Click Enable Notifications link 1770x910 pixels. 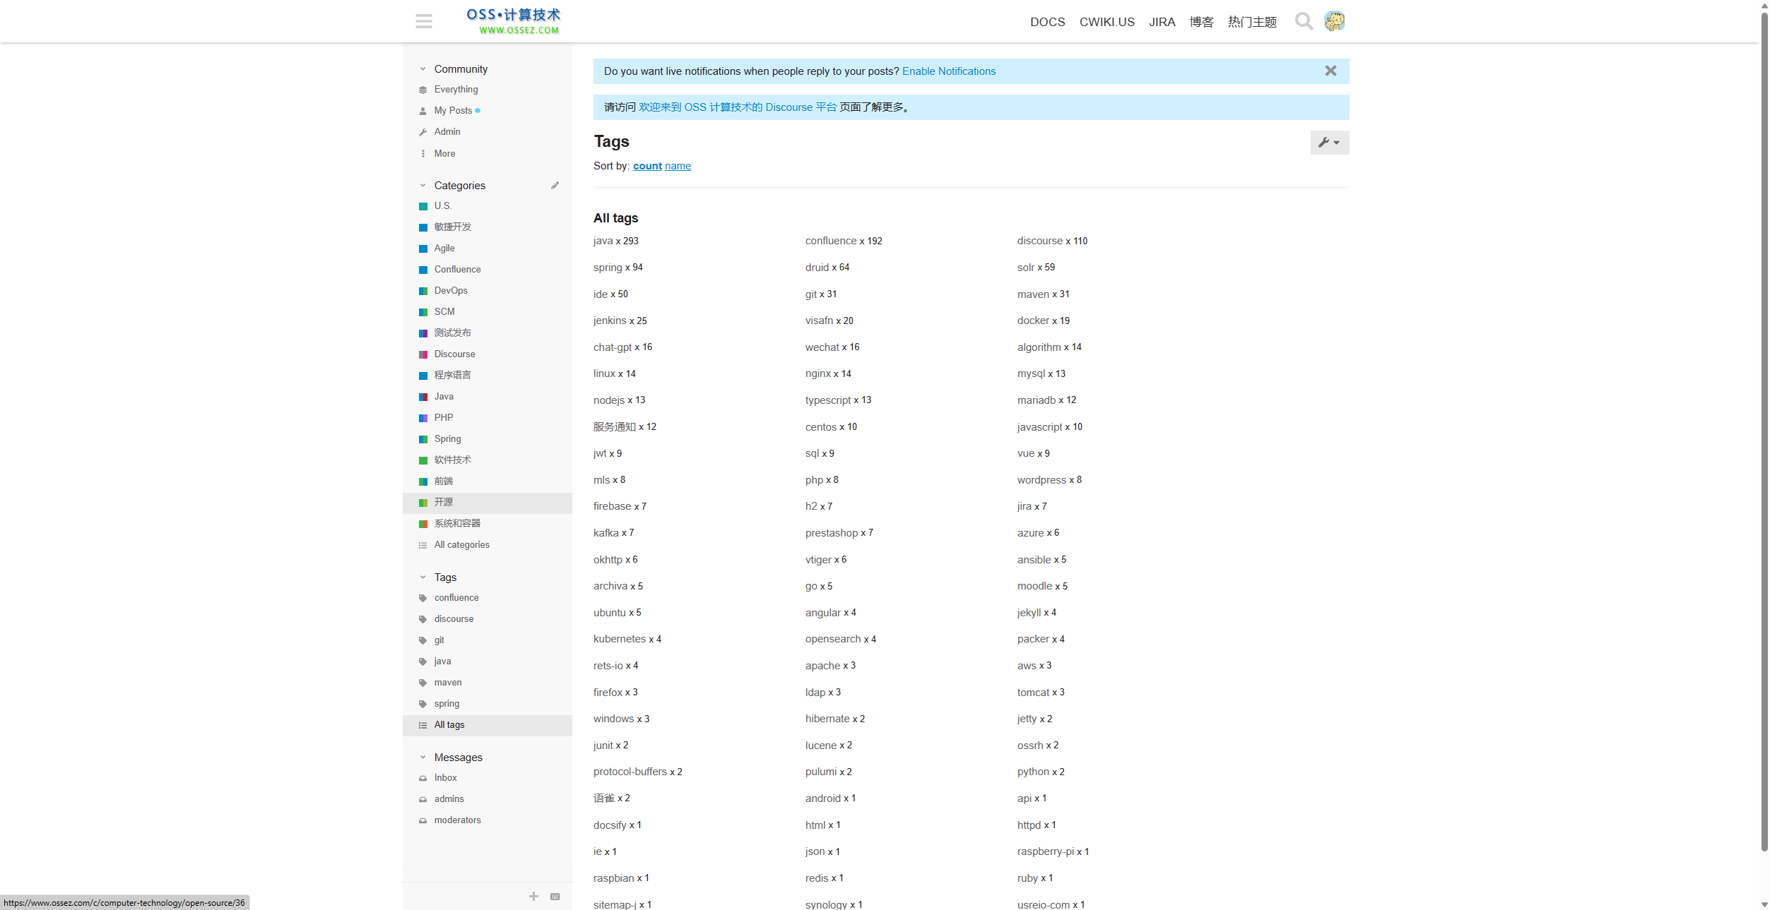(x=948, y=71)
